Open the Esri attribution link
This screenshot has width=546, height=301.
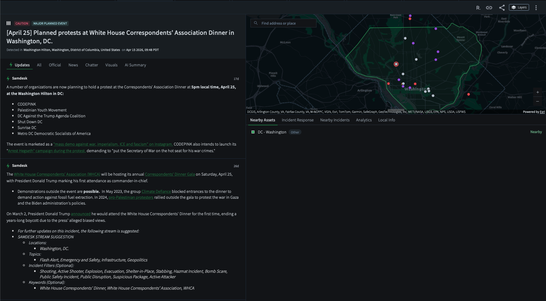(542, 112)
